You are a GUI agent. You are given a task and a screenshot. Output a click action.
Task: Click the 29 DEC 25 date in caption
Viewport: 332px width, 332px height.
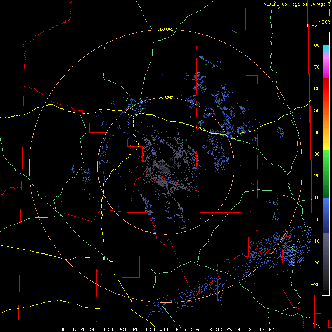(x=241, y=329)
